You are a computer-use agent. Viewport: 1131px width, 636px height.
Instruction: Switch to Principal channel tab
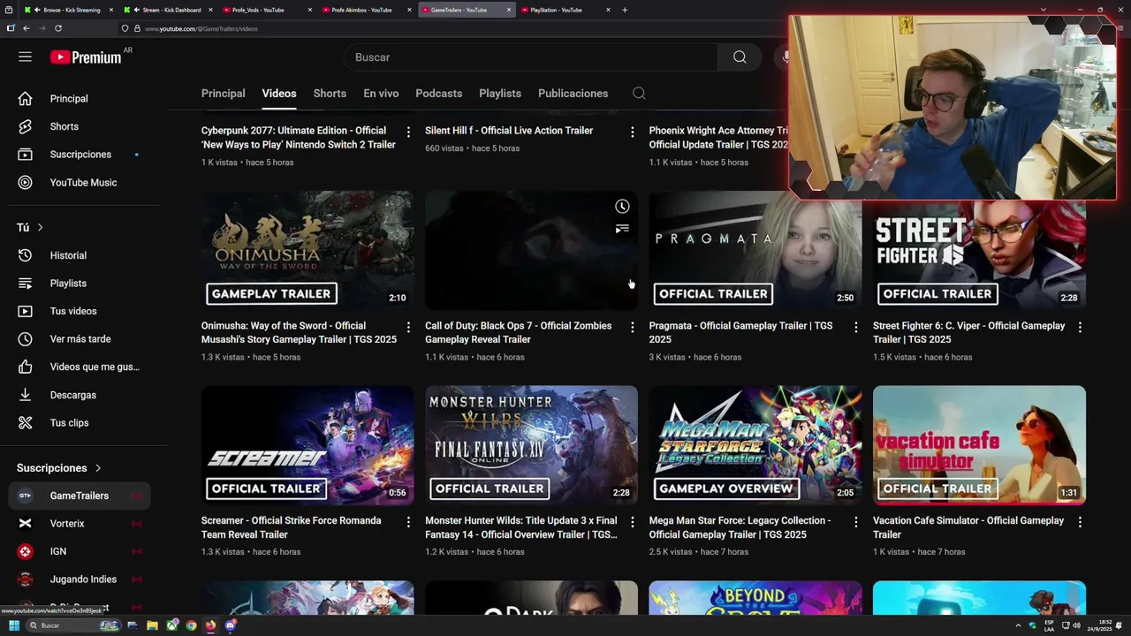tap(223, 94)
